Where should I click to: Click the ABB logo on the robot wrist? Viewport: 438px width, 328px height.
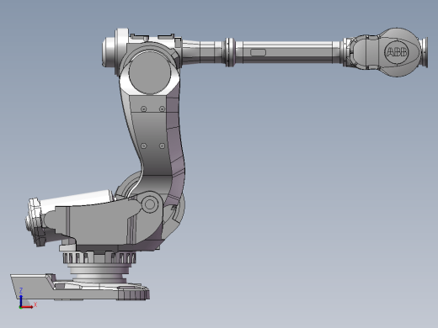[397, 52]
